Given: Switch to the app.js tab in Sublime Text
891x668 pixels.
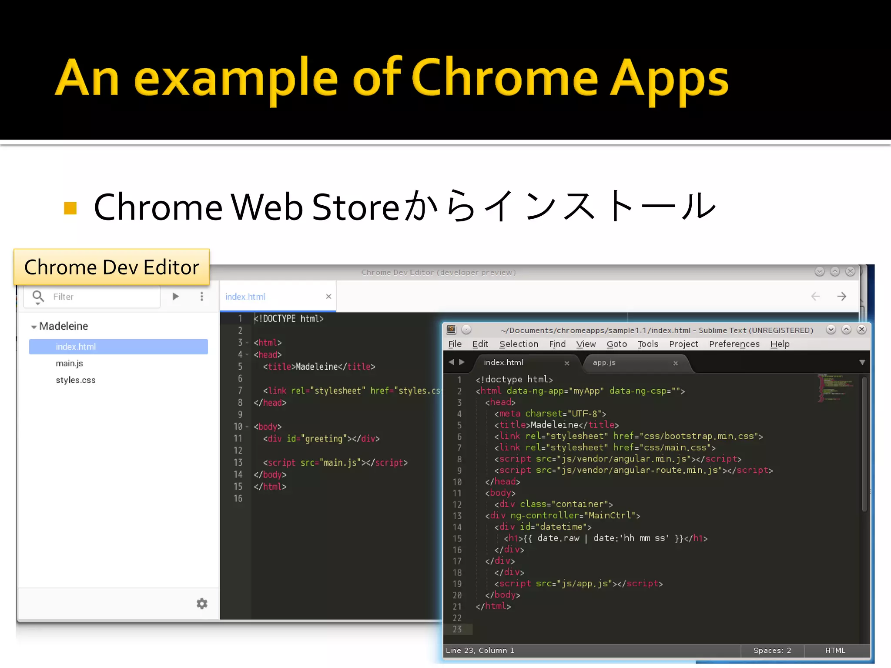Looking at the screenshot, I should 636,363.
